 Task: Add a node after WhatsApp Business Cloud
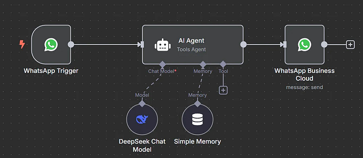click(x=350, y=44)
